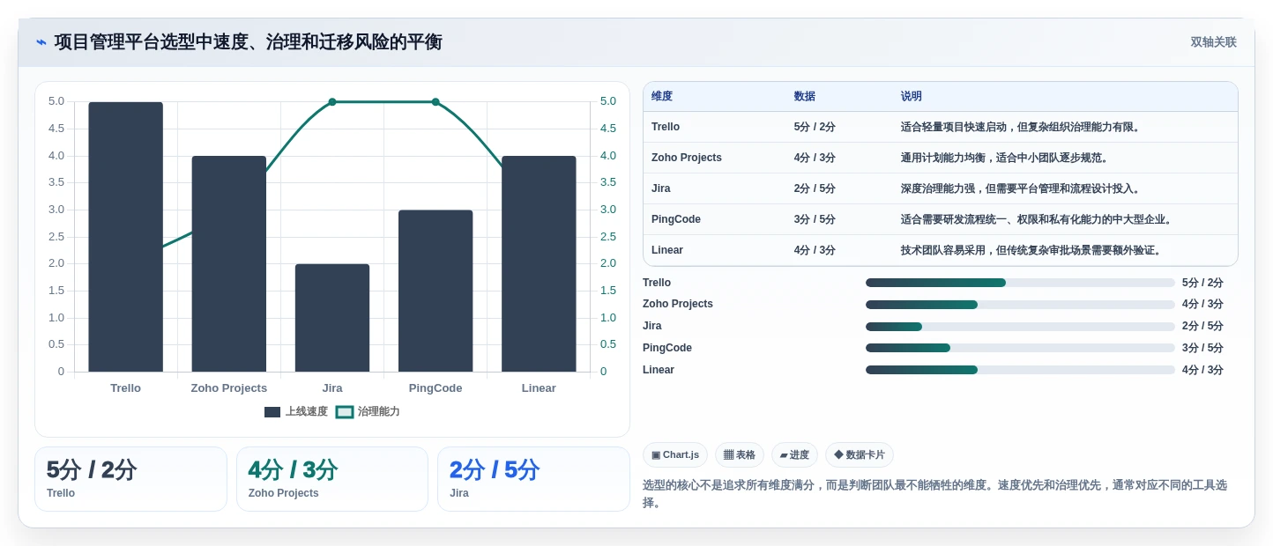Click the line point above PingCode
The height and width of the screenshot is (546, 1273).
tap(435, 102)
